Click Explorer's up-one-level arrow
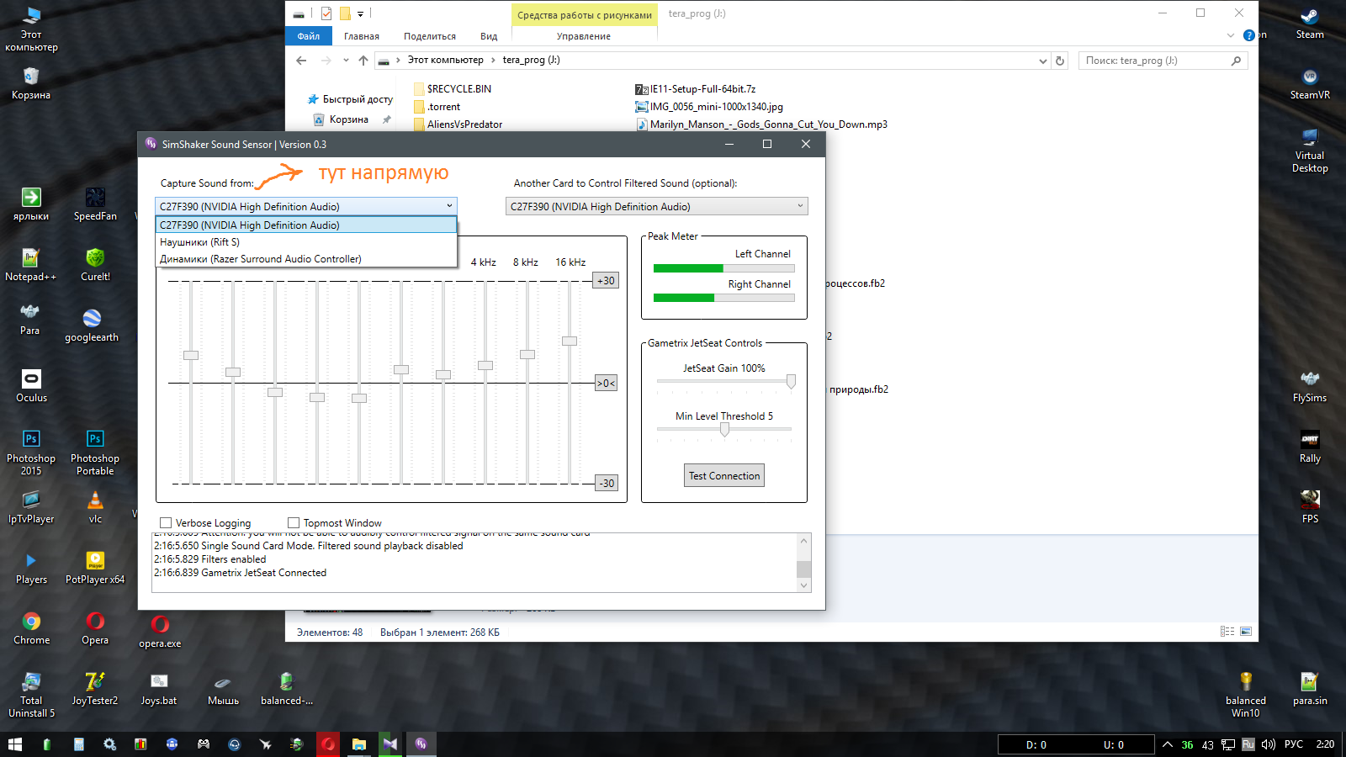The width and height of the screenshot is (1346, 757). click(x=363, y=61)
